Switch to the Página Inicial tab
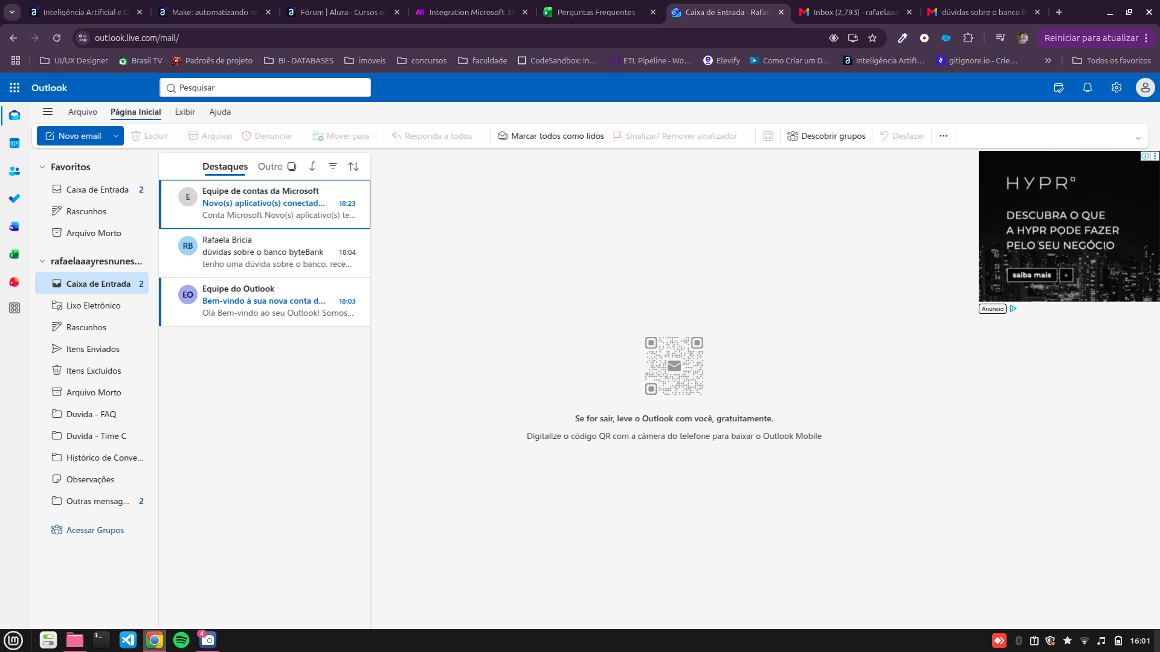Image resolution: width=1160 pixels, height=652 pixels. tap(136, 112)
